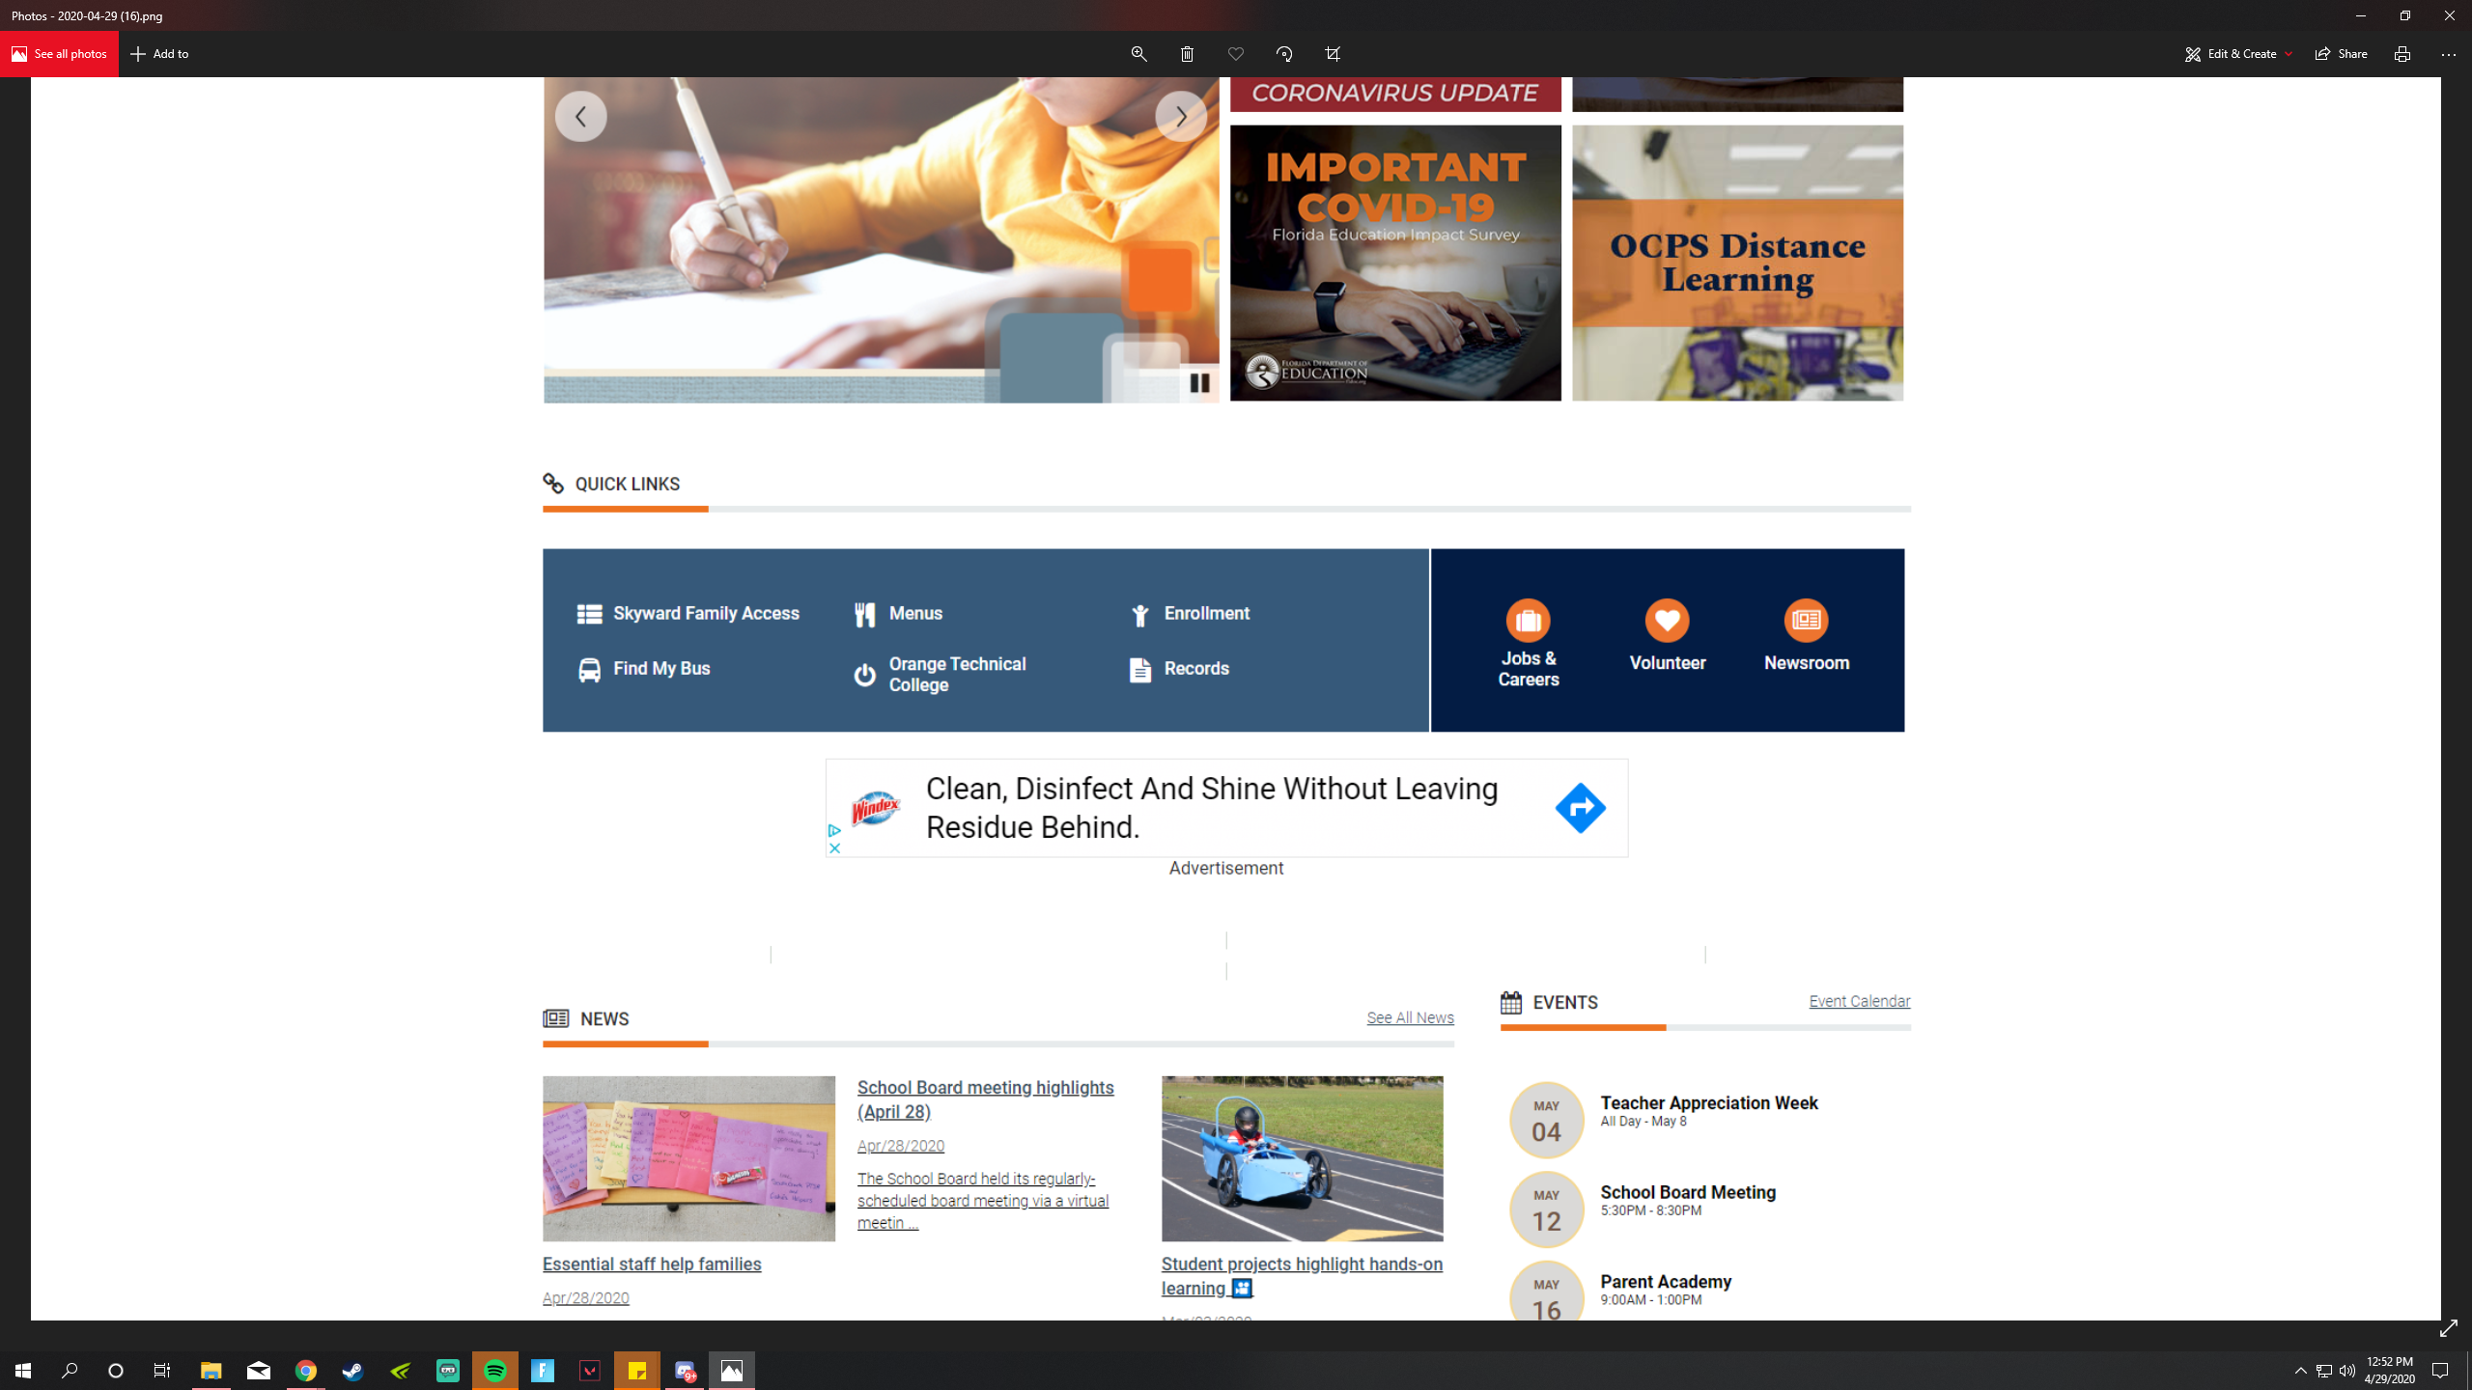Open Discord from the taskbar
Image resolution: width=2472 pixels, height=1390 pixels.
click(685, 1371)
